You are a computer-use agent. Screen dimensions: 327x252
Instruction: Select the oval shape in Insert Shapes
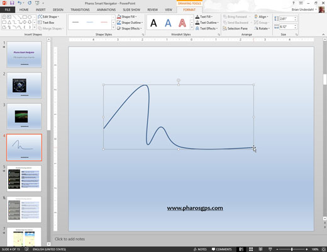tap(30, 17)
